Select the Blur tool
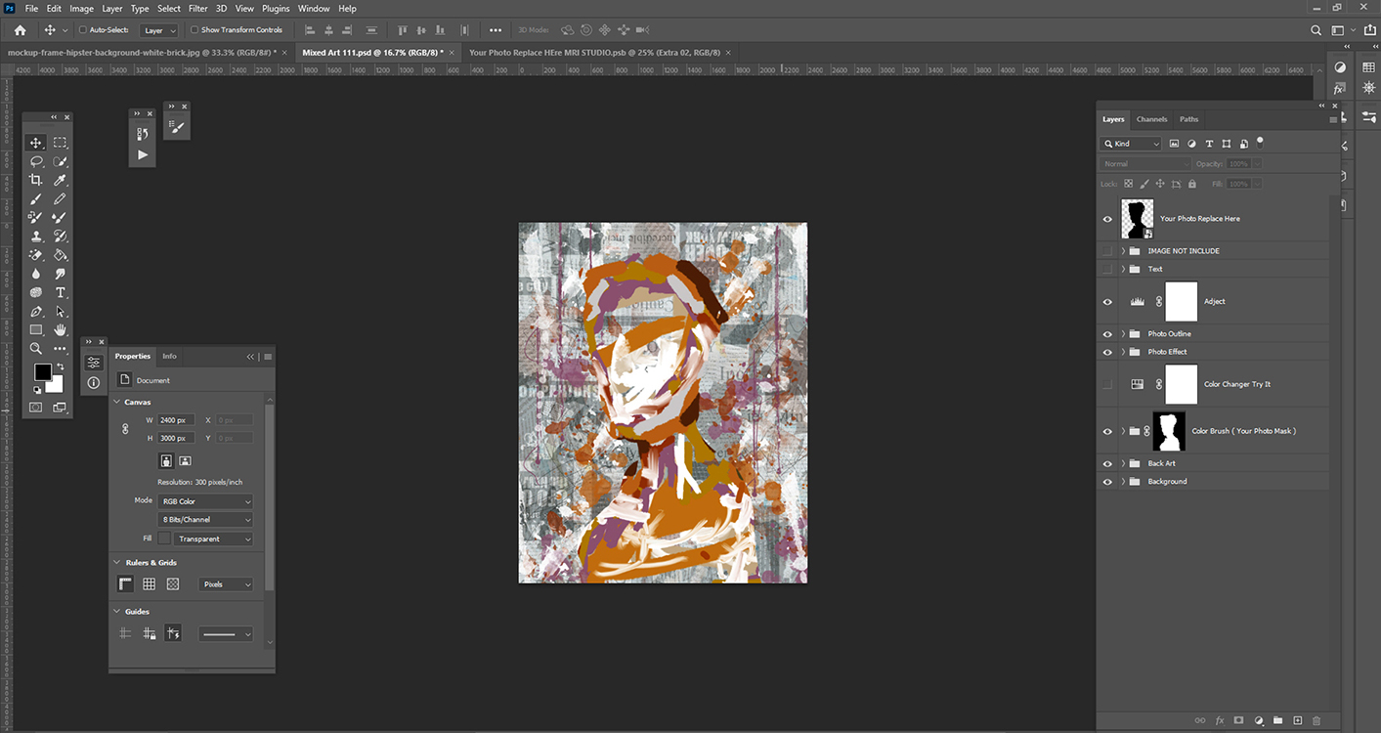 tap(36, 274)
